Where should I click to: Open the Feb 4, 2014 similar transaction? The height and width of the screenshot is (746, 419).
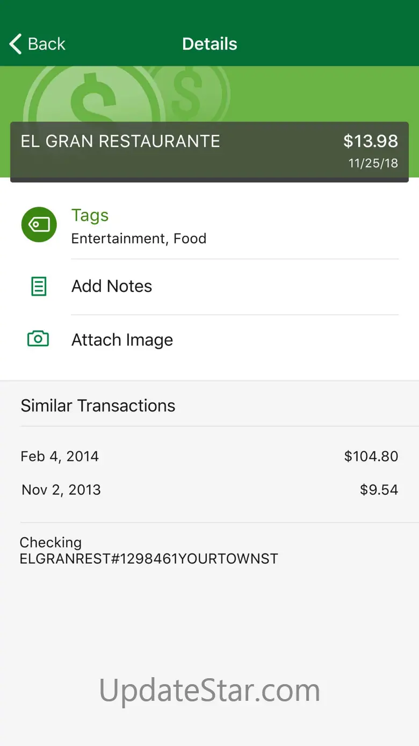(60, 457)
